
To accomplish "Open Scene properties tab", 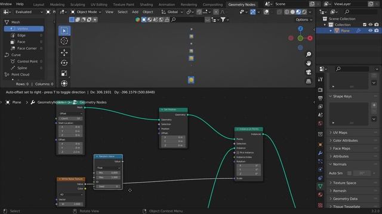I will [x=321, y=115].
